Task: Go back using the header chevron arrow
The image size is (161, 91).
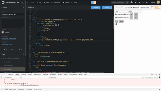Action: 28,3
